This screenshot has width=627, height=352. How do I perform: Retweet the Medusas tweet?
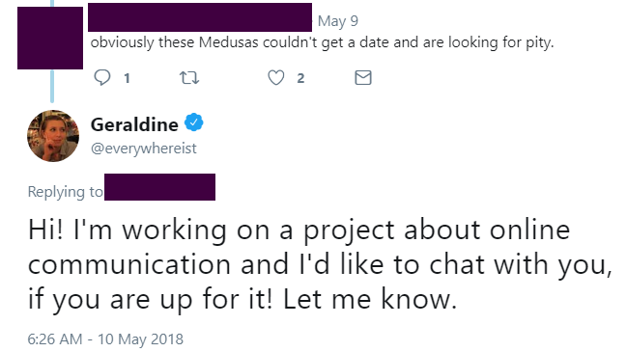pos(188,77)
